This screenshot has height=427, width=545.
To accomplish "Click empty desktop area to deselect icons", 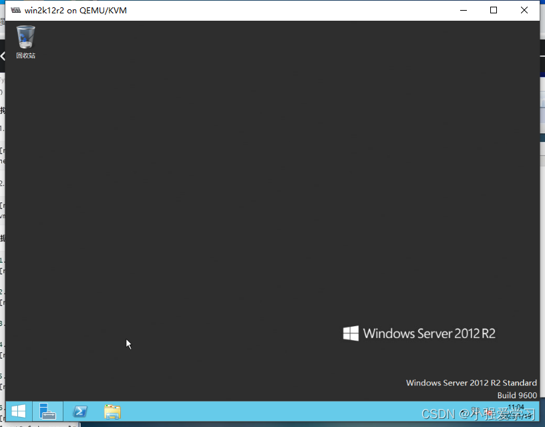I will 234,200.
